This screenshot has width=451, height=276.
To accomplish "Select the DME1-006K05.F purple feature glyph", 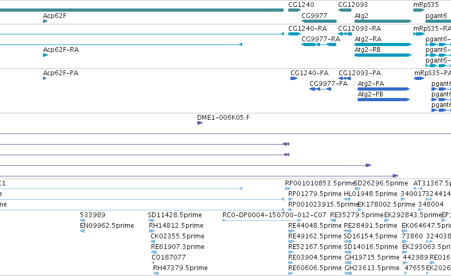I will 200,123.
